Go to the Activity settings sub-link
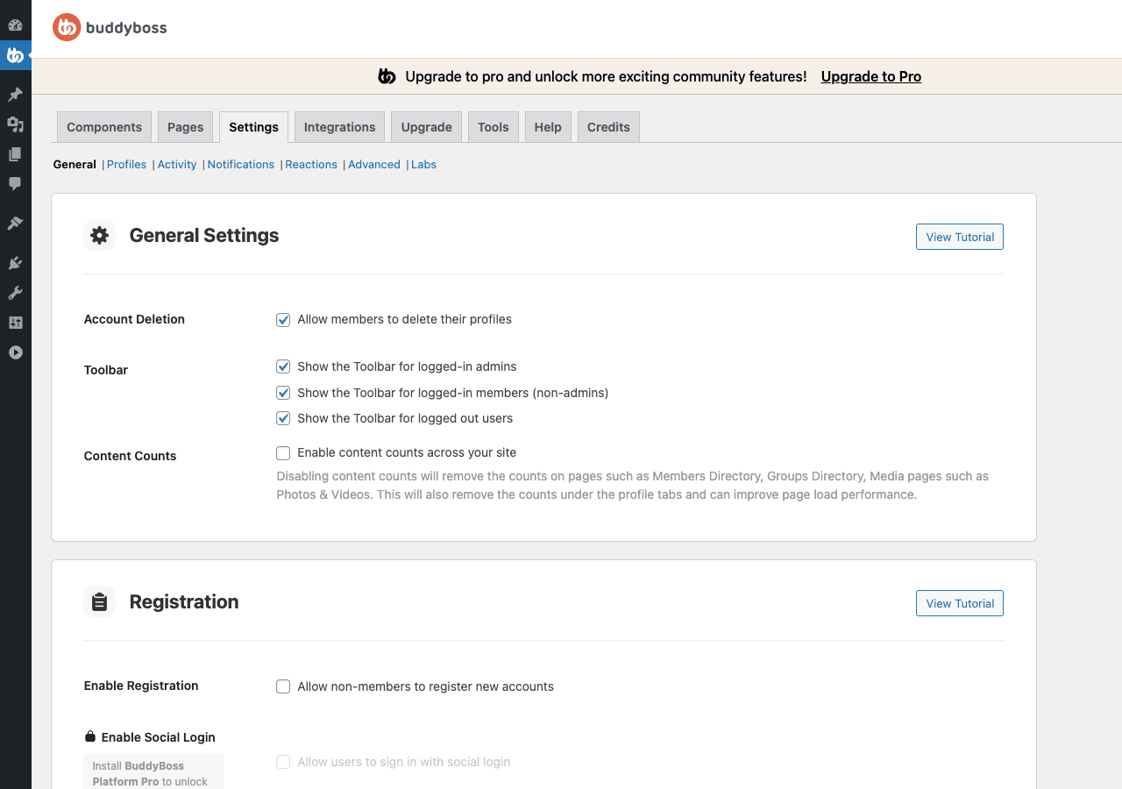Viewport: 1122px width, 789px height. (x=177, y=164)
